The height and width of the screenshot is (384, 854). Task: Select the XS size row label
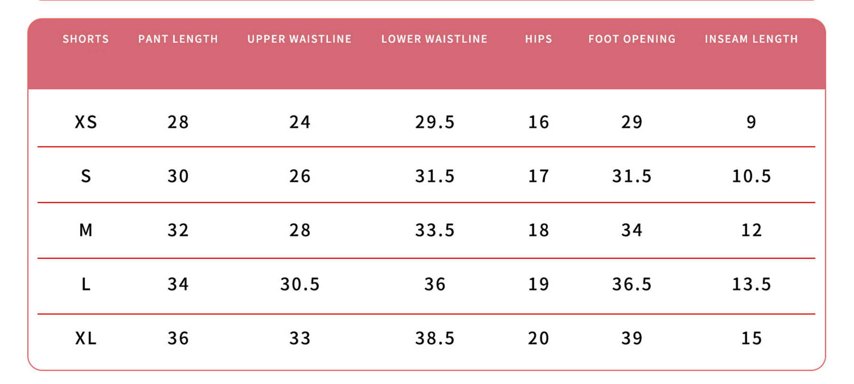(86, 122)
